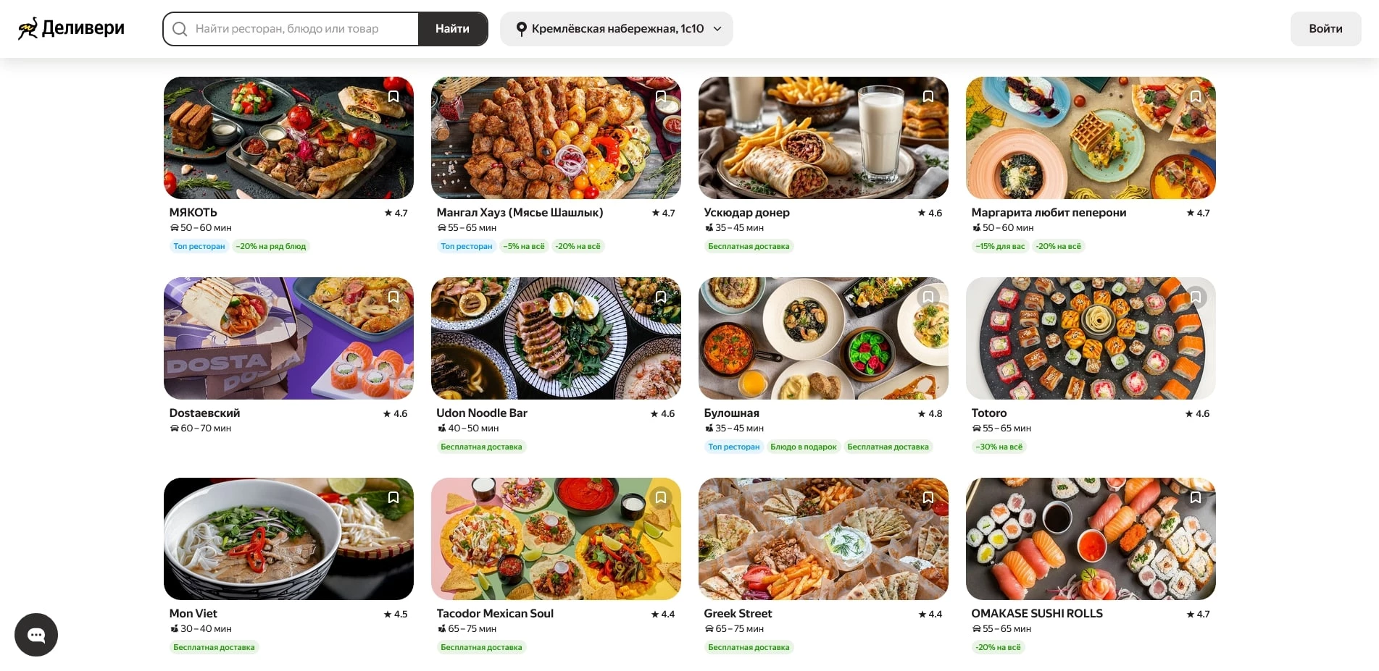Toggle bookmark on Totoro card
The image size is (1379, 671).
click(x=1196, y=297)
